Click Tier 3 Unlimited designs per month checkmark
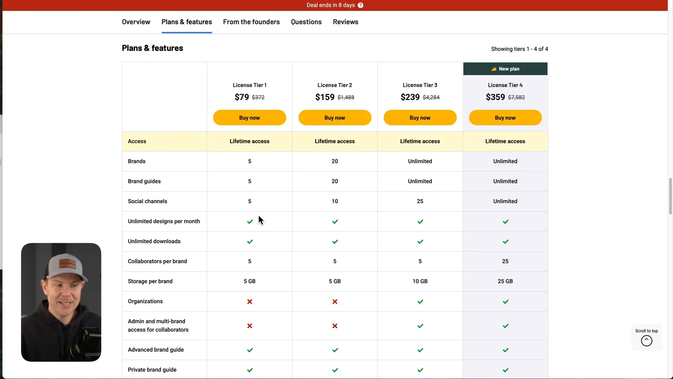The image size is (673, 379). pos(420,222)
